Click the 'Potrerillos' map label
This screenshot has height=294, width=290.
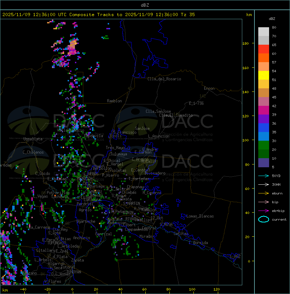pos(58,193)
